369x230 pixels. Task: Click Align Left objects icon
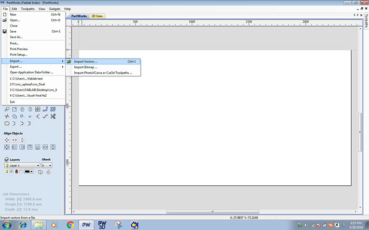click(14, 147)
